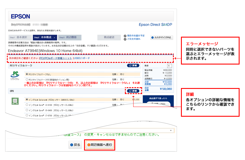Choose Intel Celeron G4900 processor
This screenshot has height=160, width=245.
pyautogui.click(x=27, y=99)
